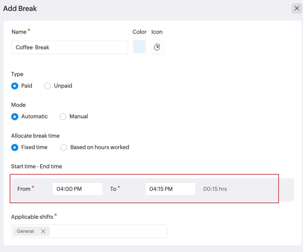Select Fixed time allocation
This screenshot has width=303, height=252.
click(15, 147)
